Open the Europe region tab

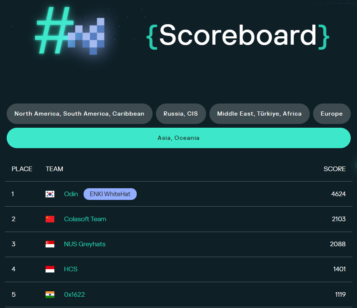click(331, 114)
